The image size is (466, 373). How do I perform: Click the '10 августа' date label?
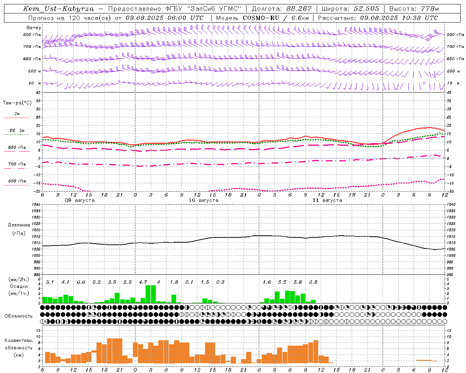click(x=204, y=200)
